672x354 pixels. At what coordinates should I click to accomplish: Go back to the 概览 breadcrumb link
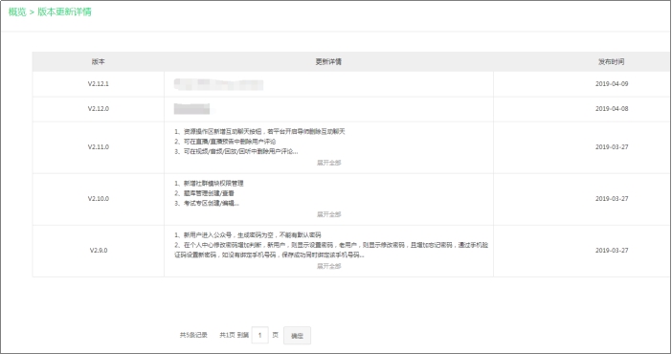(17, 12)
